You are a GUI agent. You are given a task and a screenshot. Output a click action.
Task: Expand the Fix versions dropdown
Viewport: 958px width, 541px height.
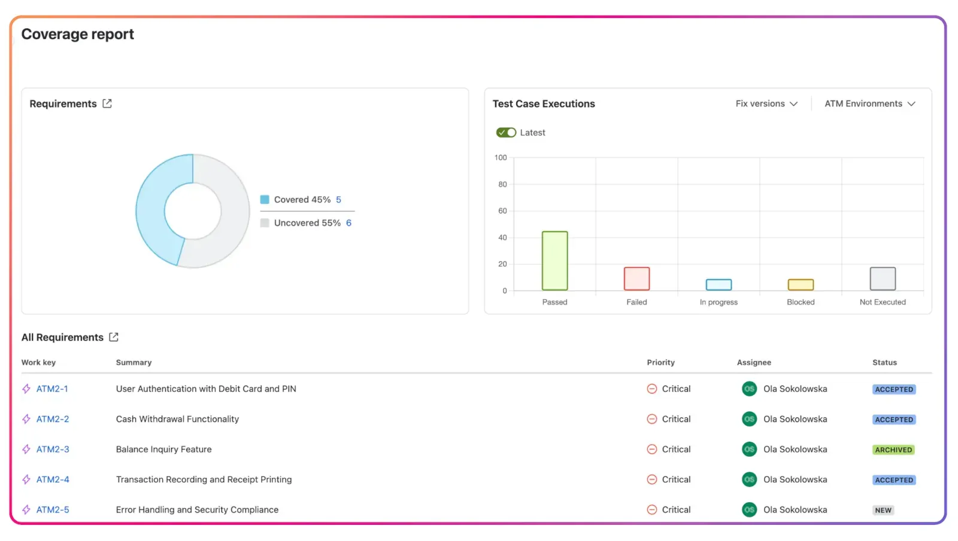[x=766, y=103]
